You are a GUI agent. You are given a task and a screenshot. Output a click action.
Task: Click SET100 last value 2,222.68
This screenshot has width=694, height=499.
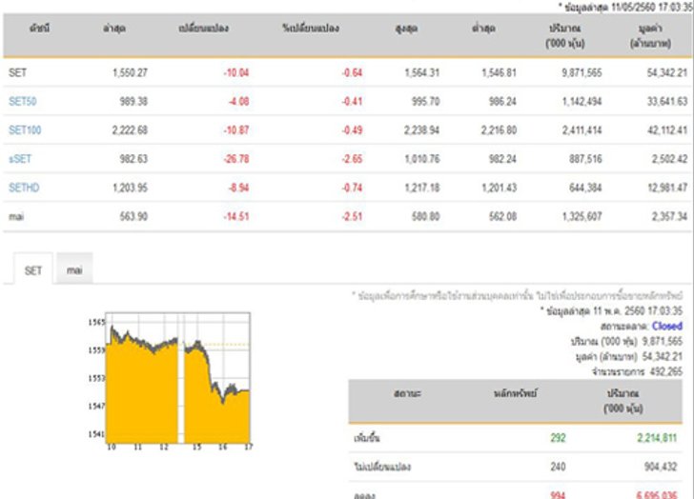[x=130, y=130]
